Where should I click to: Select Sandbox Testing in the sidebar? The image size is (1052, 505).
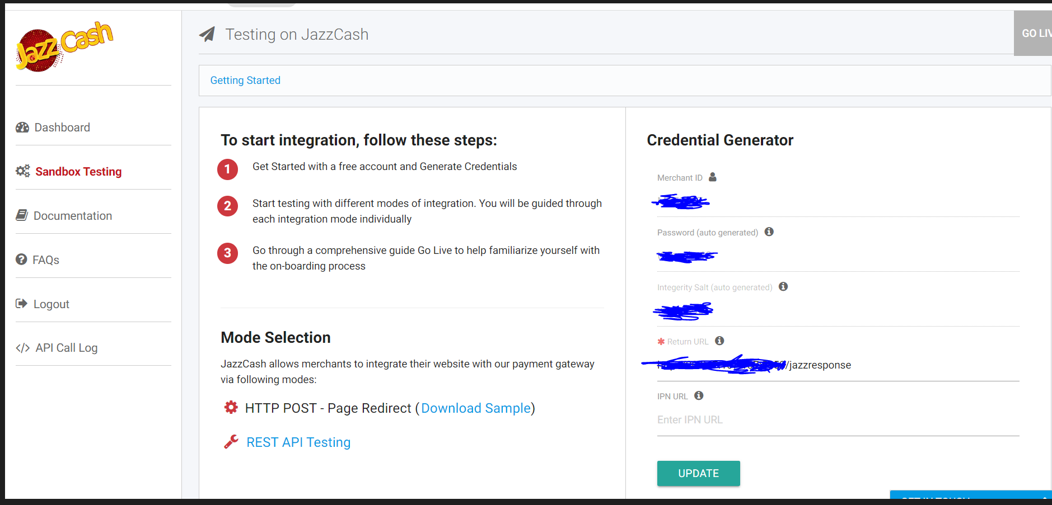pos(78,171)
